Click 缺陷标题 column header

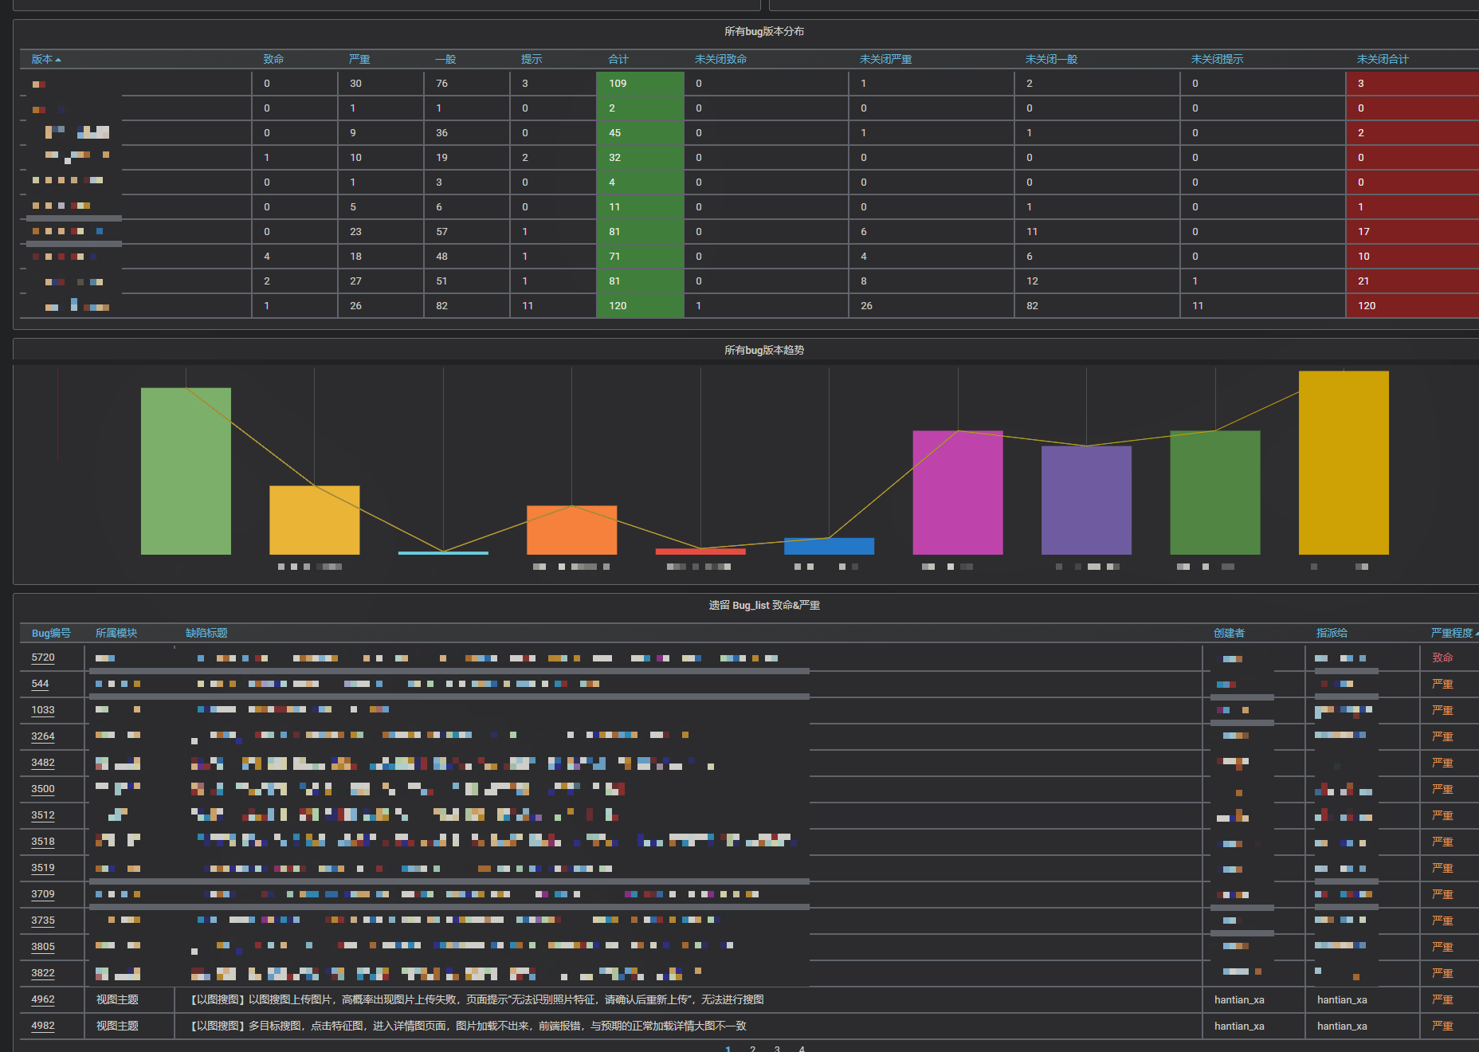pyautogui.click(x=206, y=633)
